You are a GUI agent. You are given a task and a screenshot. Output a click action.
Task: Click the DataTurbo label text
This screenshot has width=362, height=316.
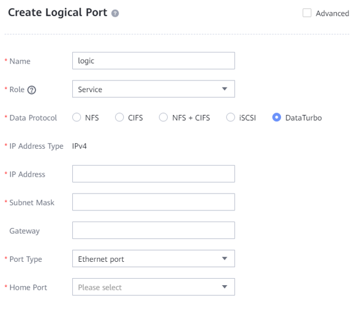(x=303, y=118)
